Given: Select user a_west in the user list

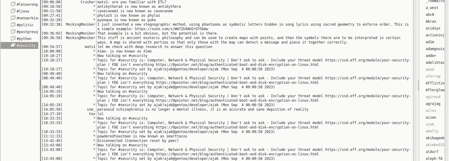Looking at the screenshot, I should (432, 8).
